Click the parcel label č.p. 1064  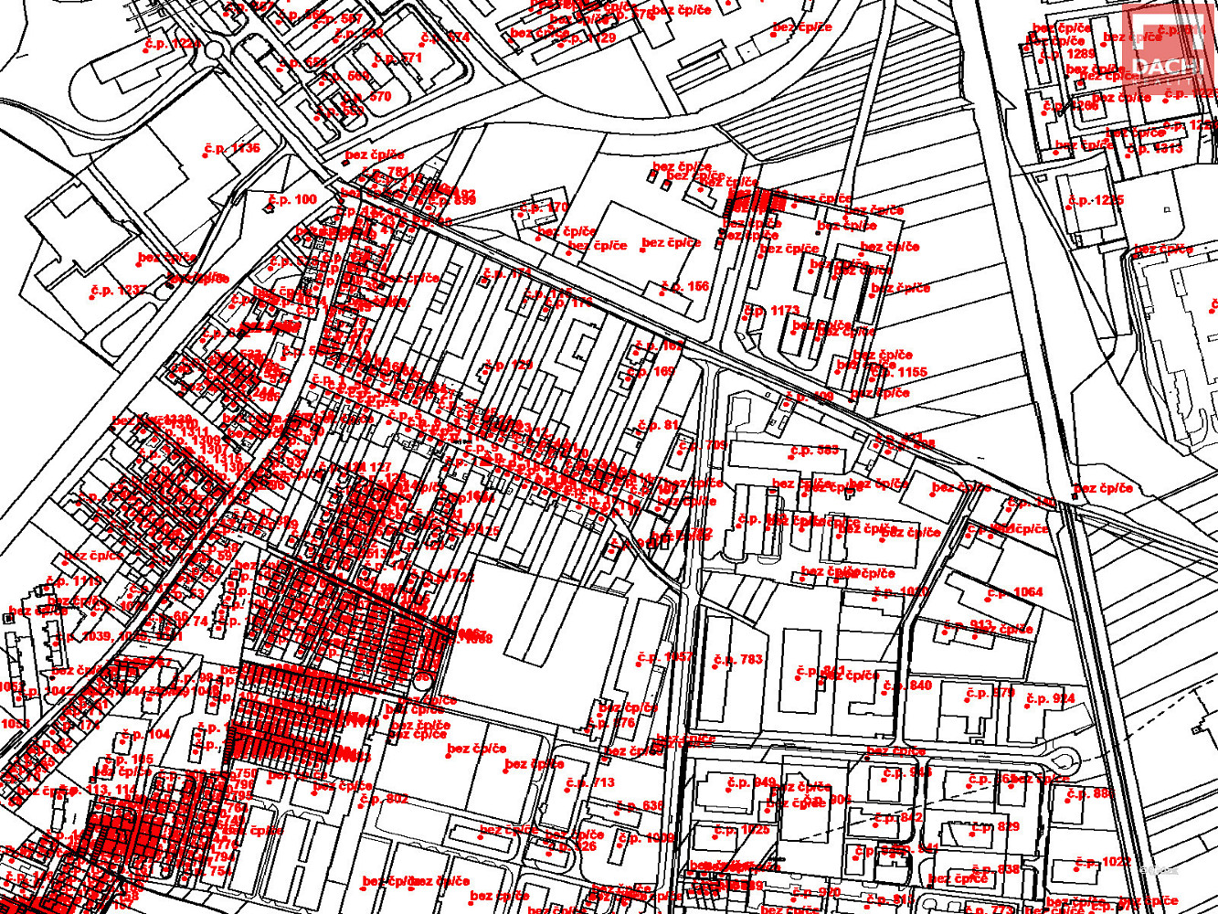click(1014, 592)
